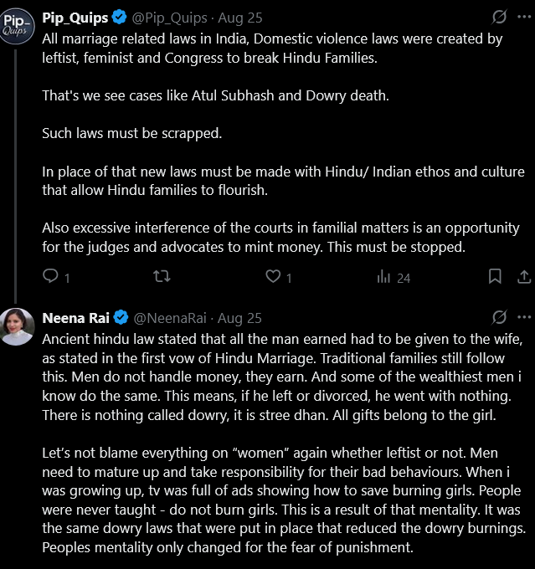
Task: Click Pip_Quips verified badge
Action: [119, 16]
